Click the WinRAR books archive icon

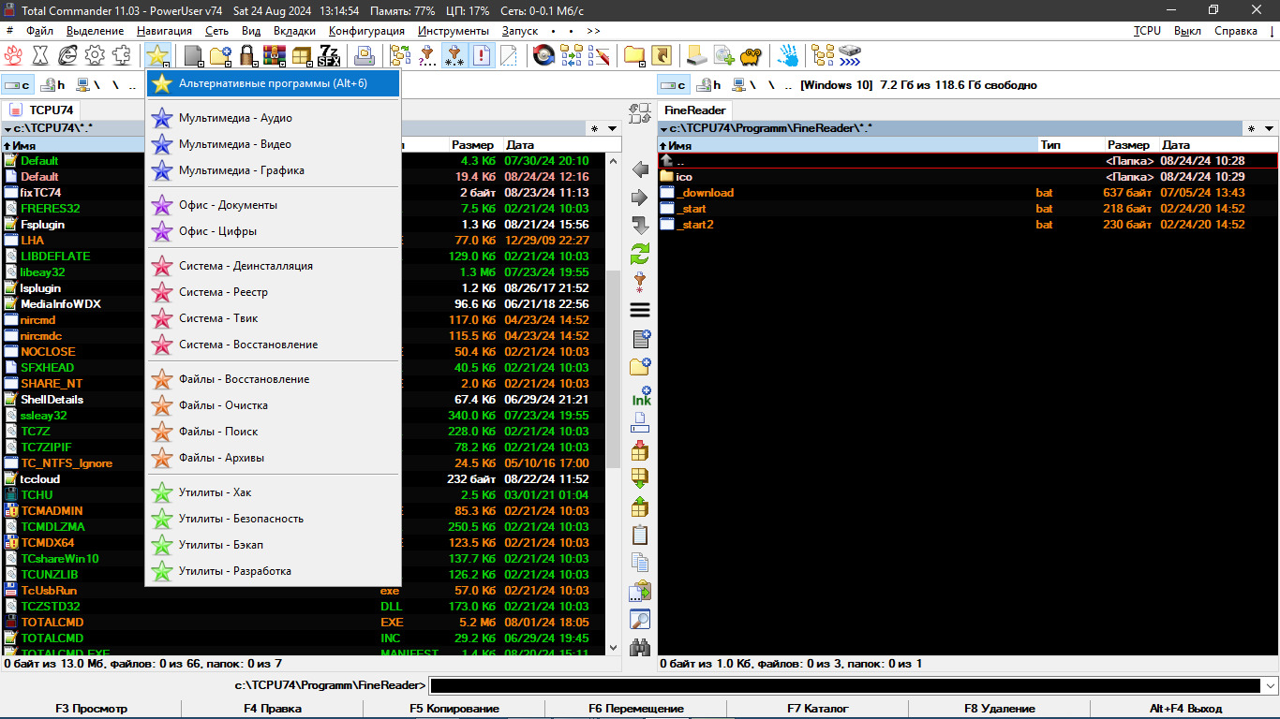274,55
